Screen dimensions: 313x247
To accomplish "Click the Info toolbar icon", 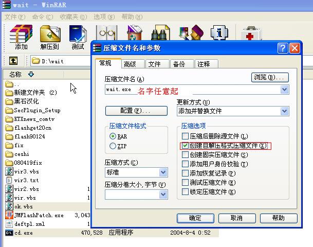I will (x=219, y=32).
